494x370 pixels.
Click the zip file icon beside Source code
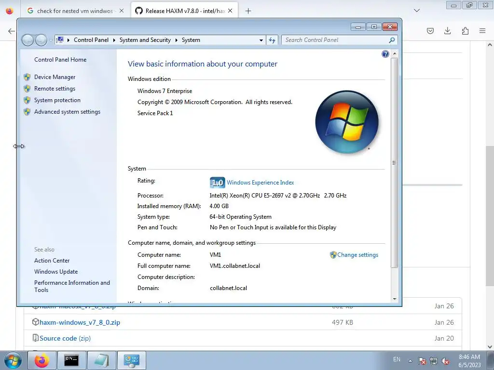36,338
